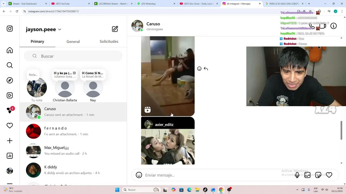346x194 pixels.
Task: Open Caruso's profile name in chat header
Action: (x=153, y=24)
